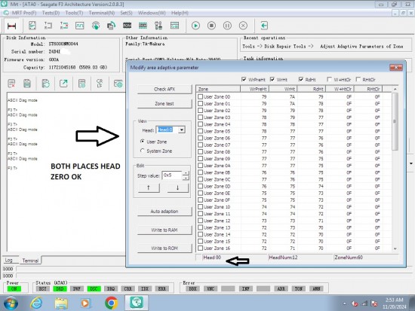Select the System Zone radio button
The image size is (415, 311).
point(143,151)
